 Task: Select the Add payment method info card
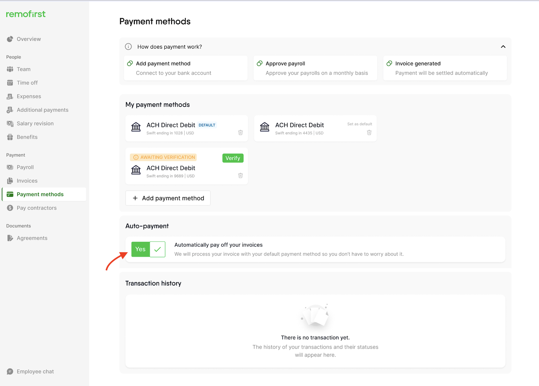[186, 68]
